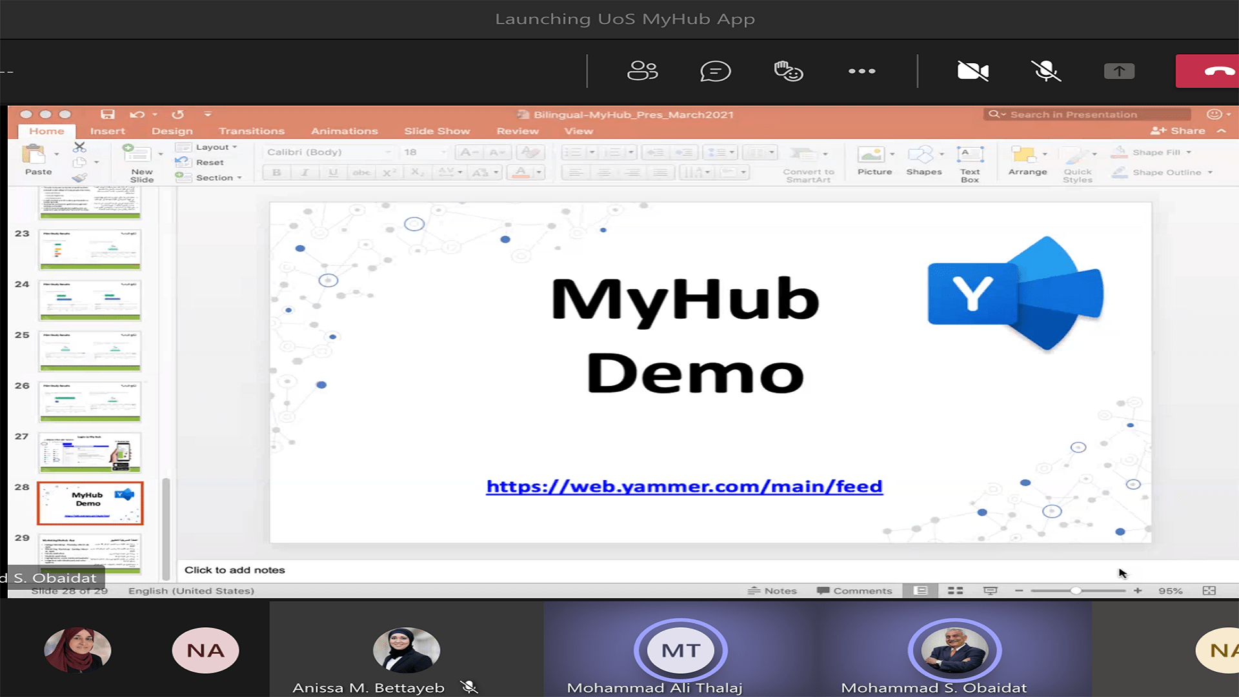Image resolution: width=1239 pixels, height=697 pixels.
Task: Click the 'Click to add notes' area
Action: click(235, 570)
